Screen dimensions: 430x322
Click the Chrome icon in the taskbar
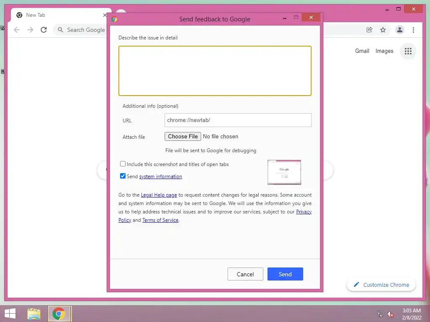[x=59, y=314]
